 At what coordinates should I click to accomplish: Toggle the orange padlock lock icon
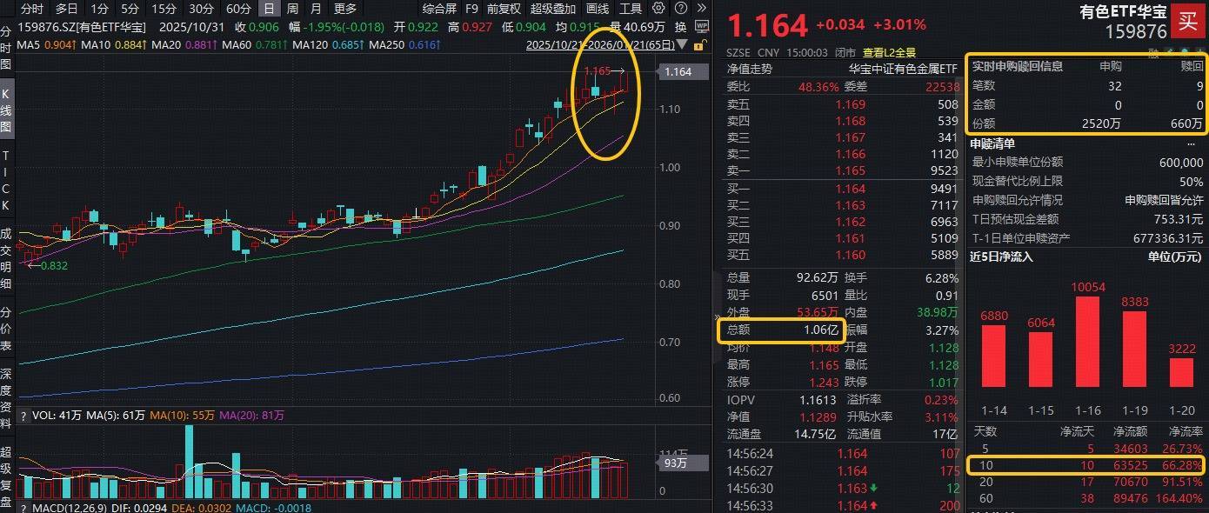[701, 44]
